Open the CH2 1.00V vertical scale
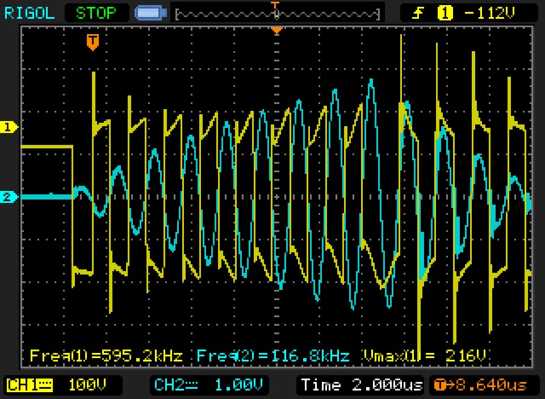This screenshot has height=399, width=545. pos(238,385)
